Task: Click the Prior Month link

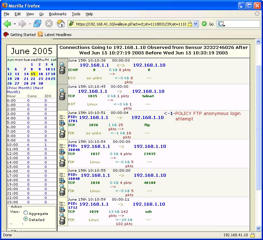Action: tap(19, 88)
